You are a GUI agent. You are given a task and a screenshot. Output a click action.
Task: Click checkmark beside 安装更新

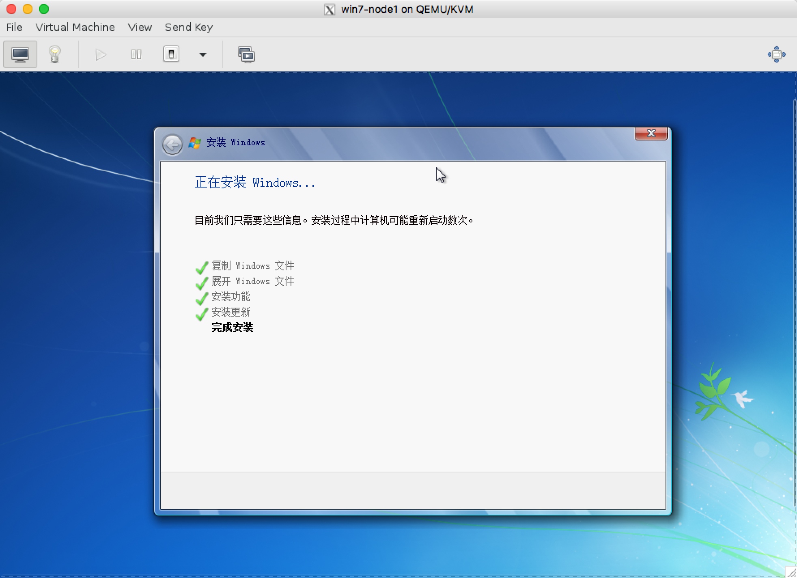click(202, 314)
